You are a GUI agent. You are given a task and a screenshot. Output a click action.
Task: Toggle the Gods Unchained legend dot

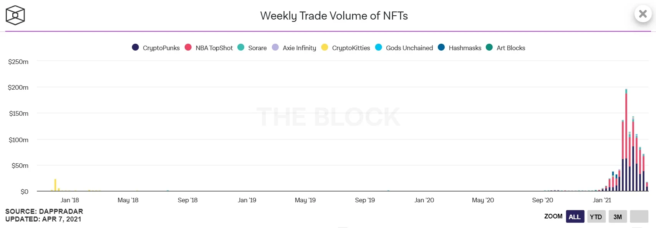(379, 47)
